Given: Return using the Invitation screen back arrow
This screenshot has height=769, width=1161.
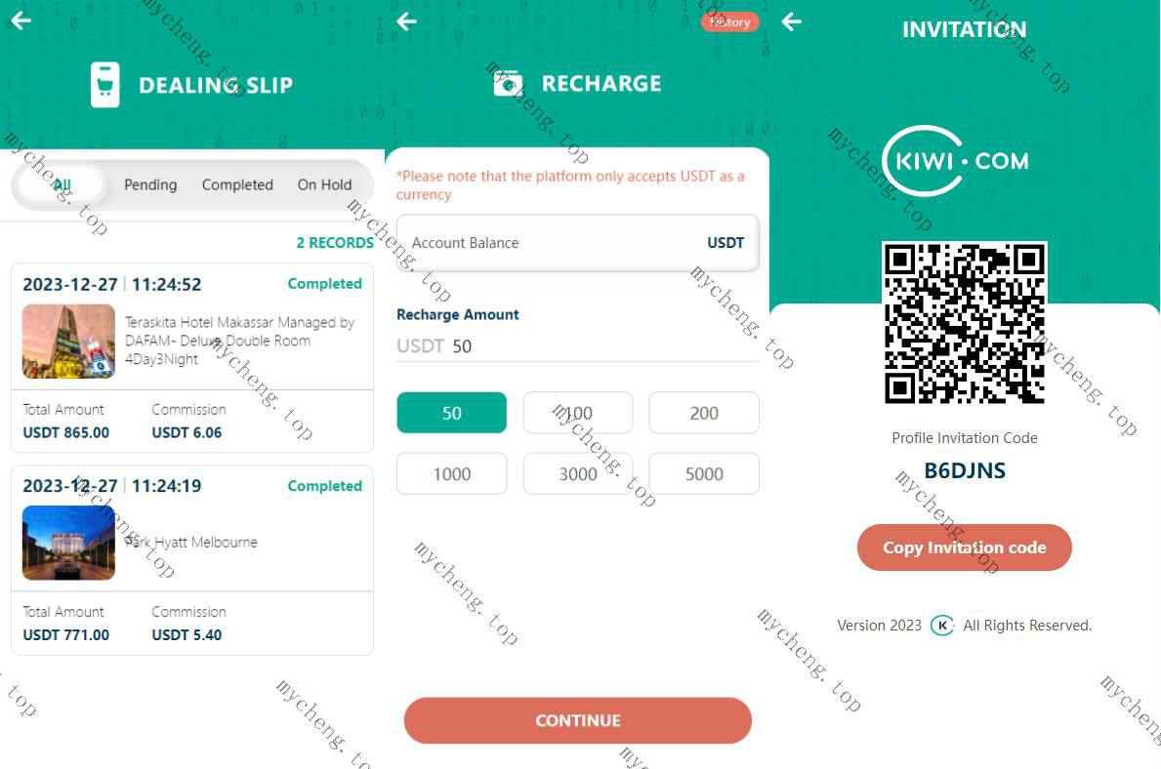Looking at the screenshot, I should [792, 21].
